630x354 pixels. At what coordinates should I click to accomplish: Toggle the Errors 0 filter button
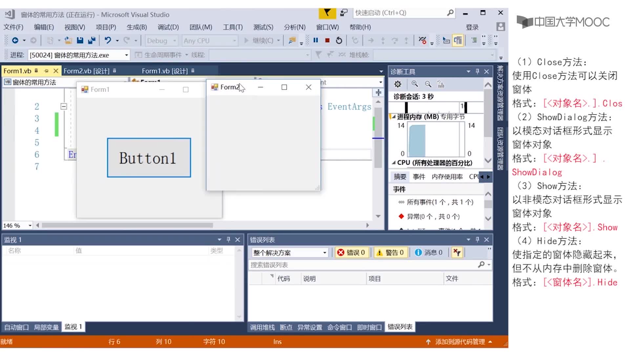[352, 252]
